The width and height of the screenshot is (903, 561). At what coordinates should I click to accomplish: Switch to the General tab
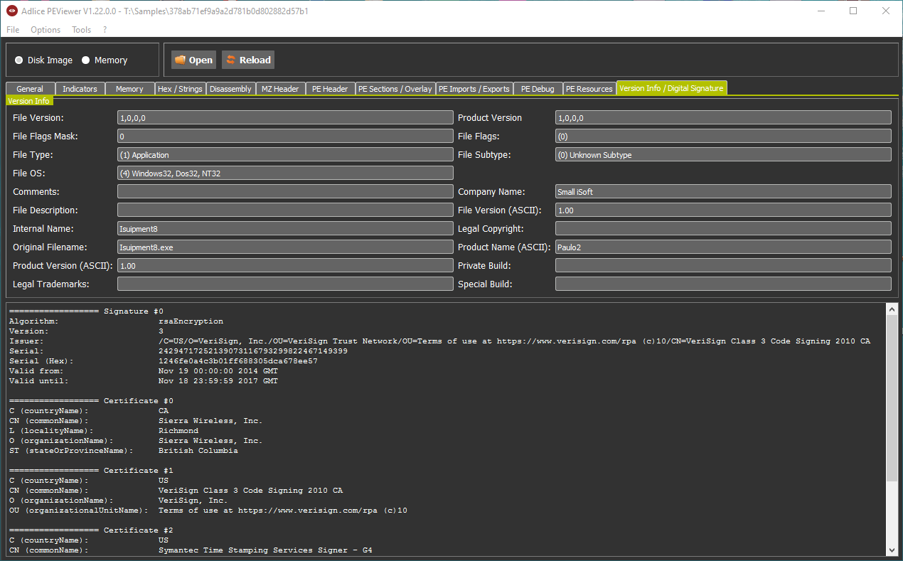coord(30,89)
